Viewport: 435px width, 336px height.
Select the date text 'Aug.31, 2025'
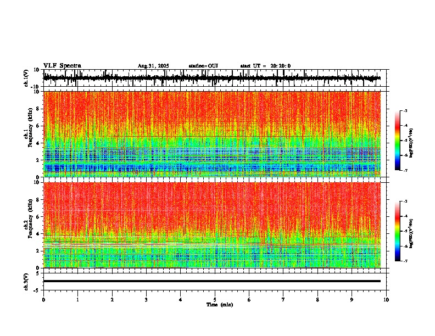pos(153,66)
